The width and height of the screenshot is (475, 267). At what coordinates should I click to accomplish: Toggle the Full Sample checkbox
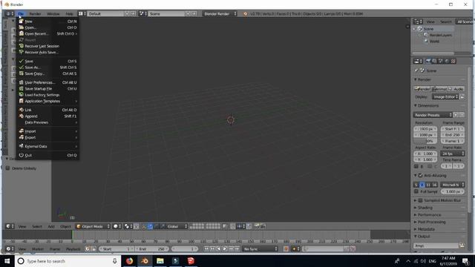(x=416, y=191)
